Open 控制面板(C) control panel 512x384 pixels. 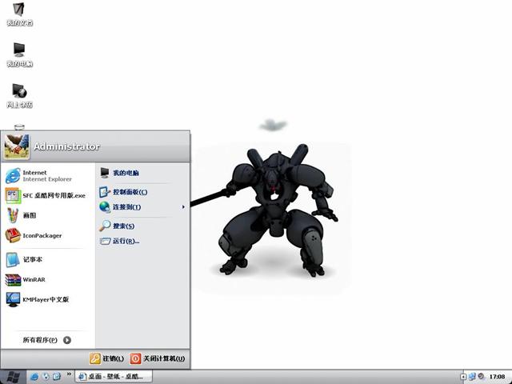click(123, 192)
